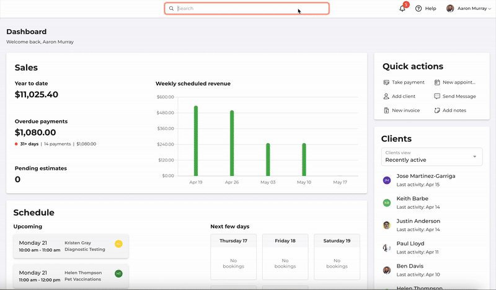Click the search magnifier icon
This screenshot has width=496, height=290.
pyautogui.click(x=172, y=9)
